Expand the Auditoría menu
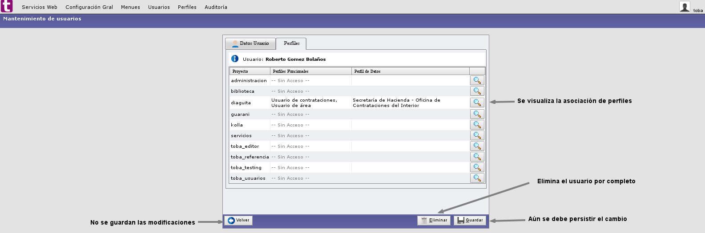705x233 pixels. coord(216,7)
